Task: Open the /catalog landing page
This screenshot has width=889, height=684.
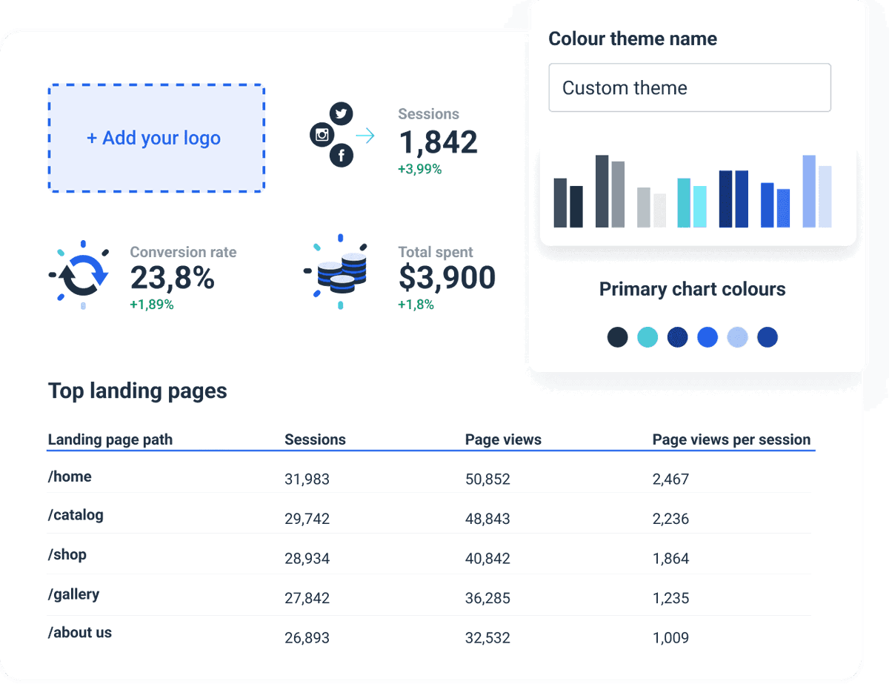Action: pyautogui.click(x=76, y=515)
